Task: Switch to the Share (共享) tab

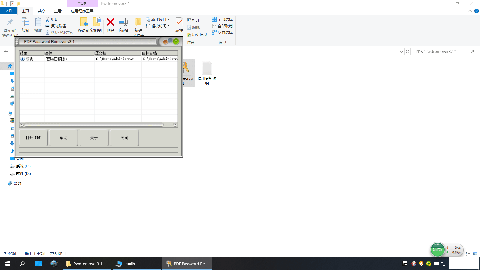Action: coord(42,11)
